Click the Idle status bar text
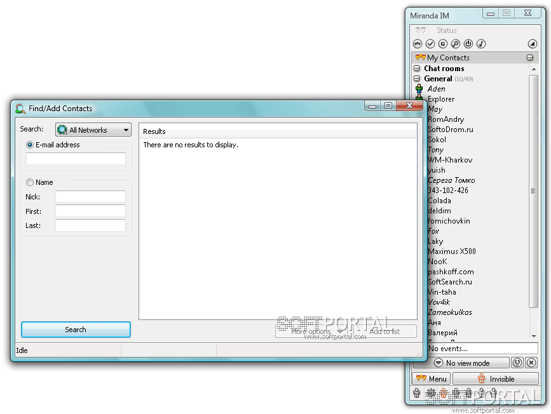Screen dimensions: 551x414 pyautogui.click(x=22, y=351)
